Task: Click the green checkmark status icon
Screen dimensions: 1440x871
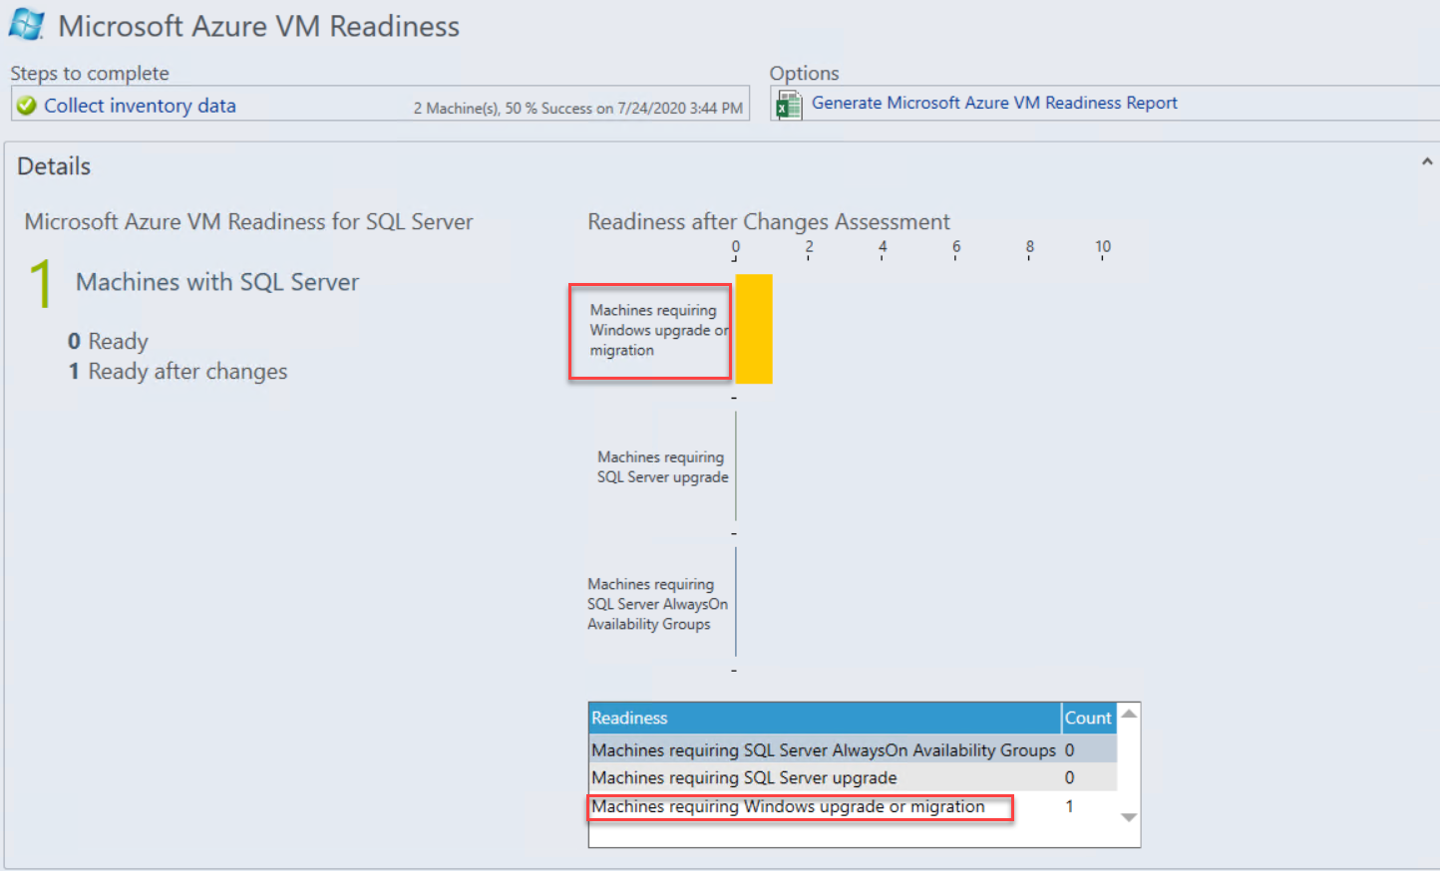Action: [26, 106]
